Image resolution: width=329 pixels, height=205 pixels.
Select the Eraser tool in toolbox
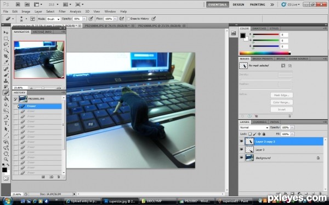pos(6,93)
